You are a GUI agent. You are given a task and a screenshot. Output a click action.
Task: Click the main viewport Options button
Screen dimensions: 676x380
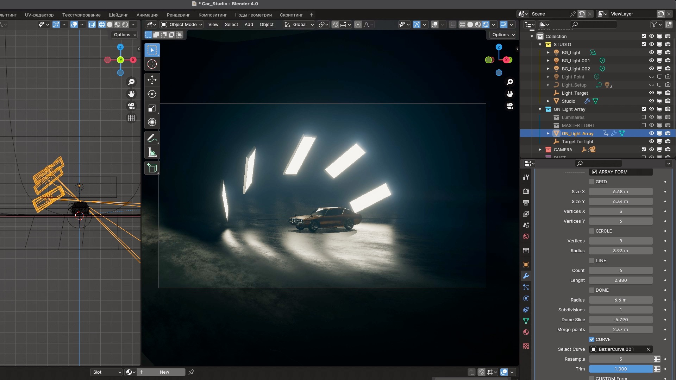[503, 34]
